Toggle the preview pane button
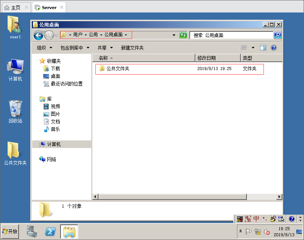 coord(263,48)
